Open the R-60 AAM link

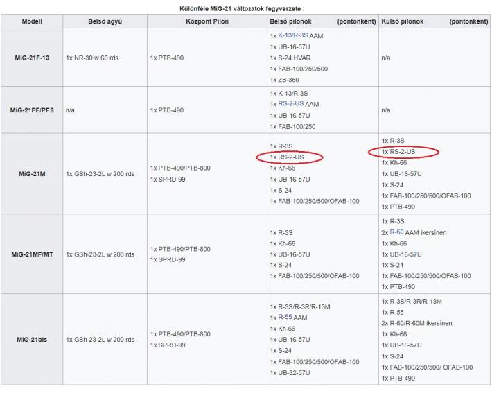tap(396, 232)
